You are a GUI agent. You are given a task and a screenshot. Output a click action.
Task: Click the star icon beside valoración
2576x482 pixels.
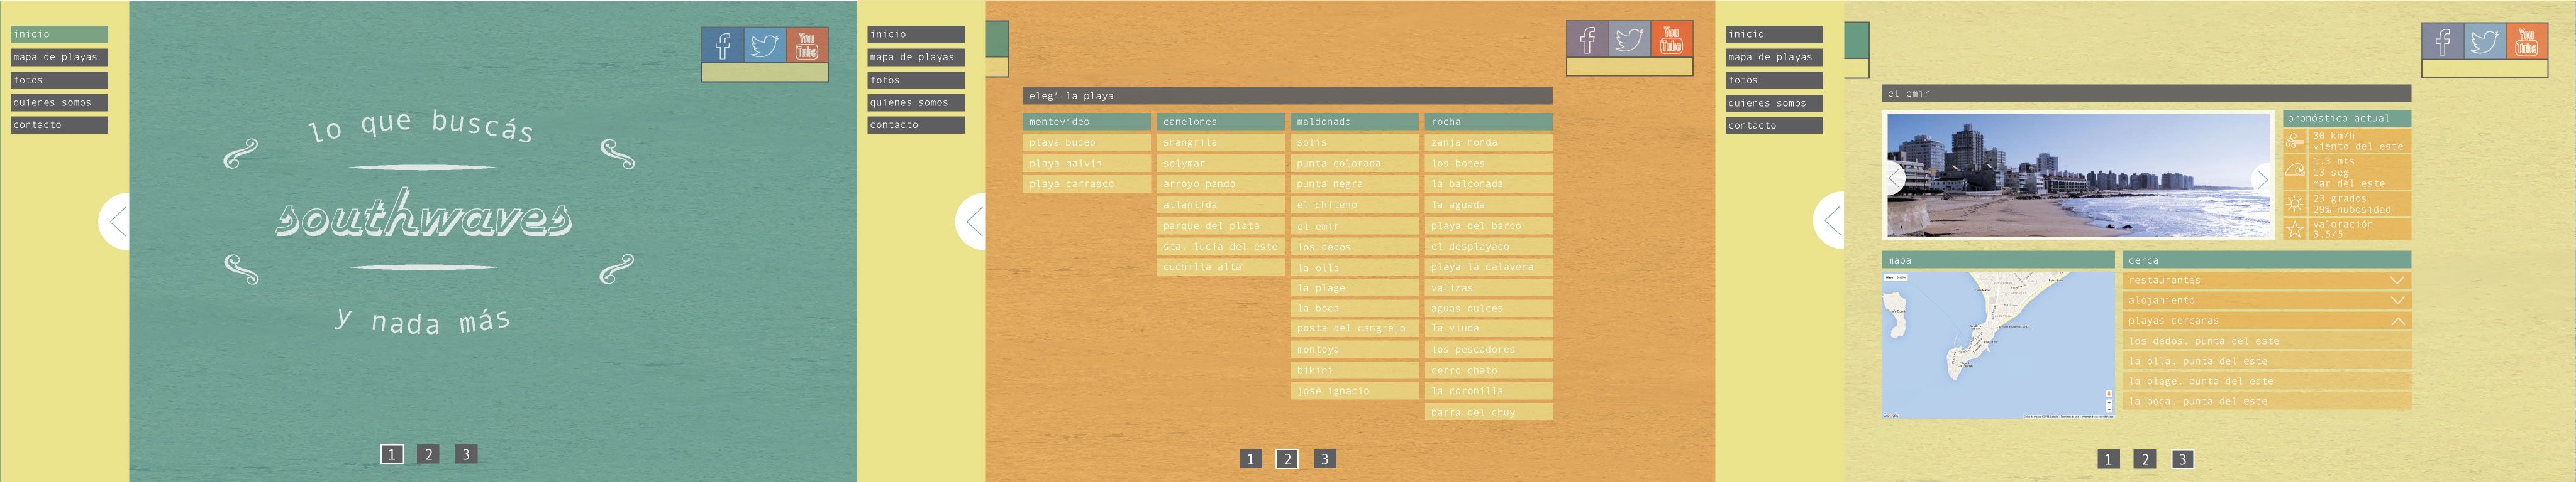(2295, 230)
